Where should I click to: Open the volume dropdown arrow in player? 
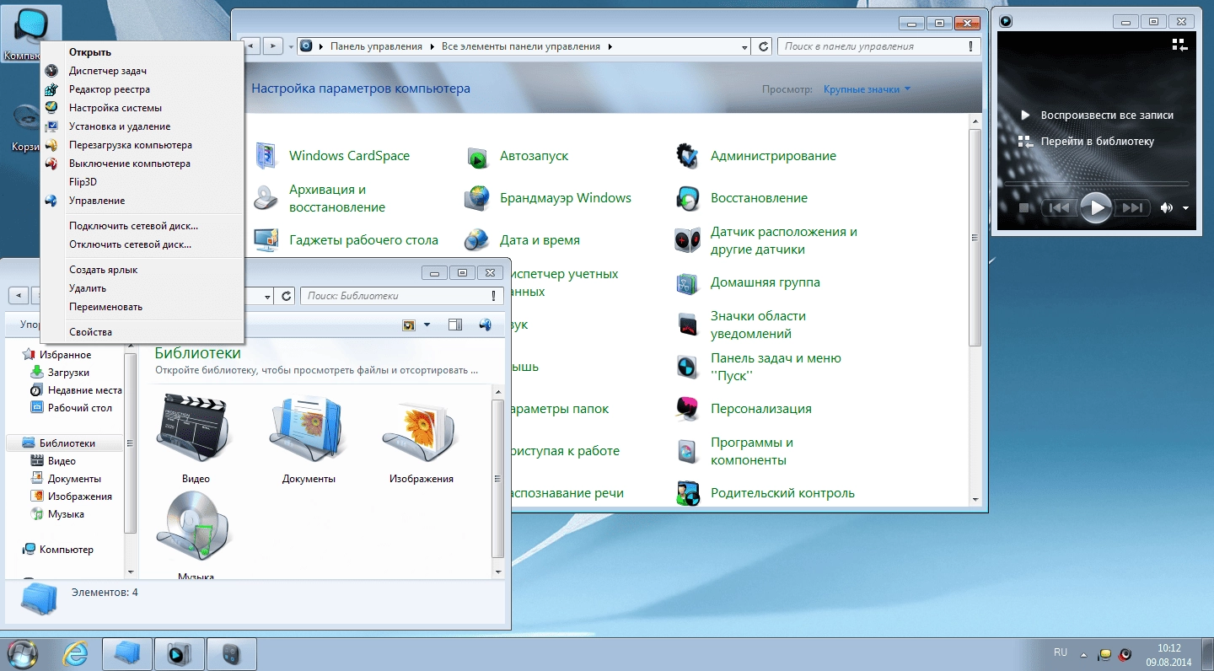[1186, 208]
